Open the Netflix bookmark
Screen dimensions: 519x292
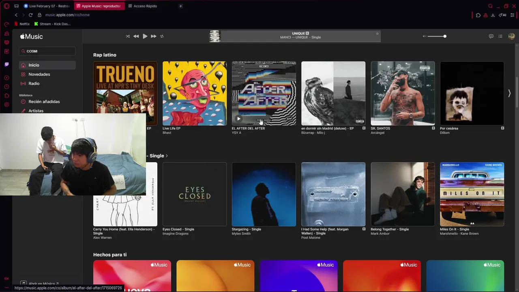[22, 24]
